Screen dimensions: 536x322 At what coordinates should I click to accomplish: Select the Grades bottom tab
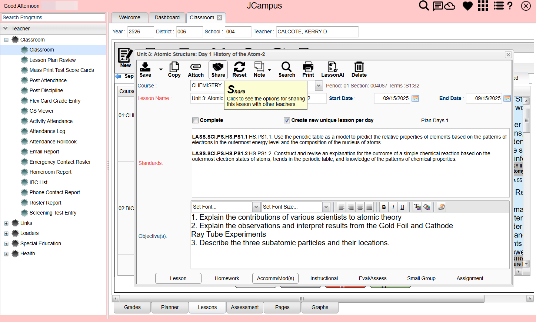[x=132, y=308]
